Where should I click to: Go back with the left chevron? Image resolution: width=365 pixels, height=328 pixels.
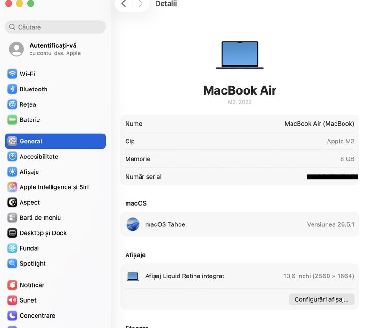(x=124, y=3)
